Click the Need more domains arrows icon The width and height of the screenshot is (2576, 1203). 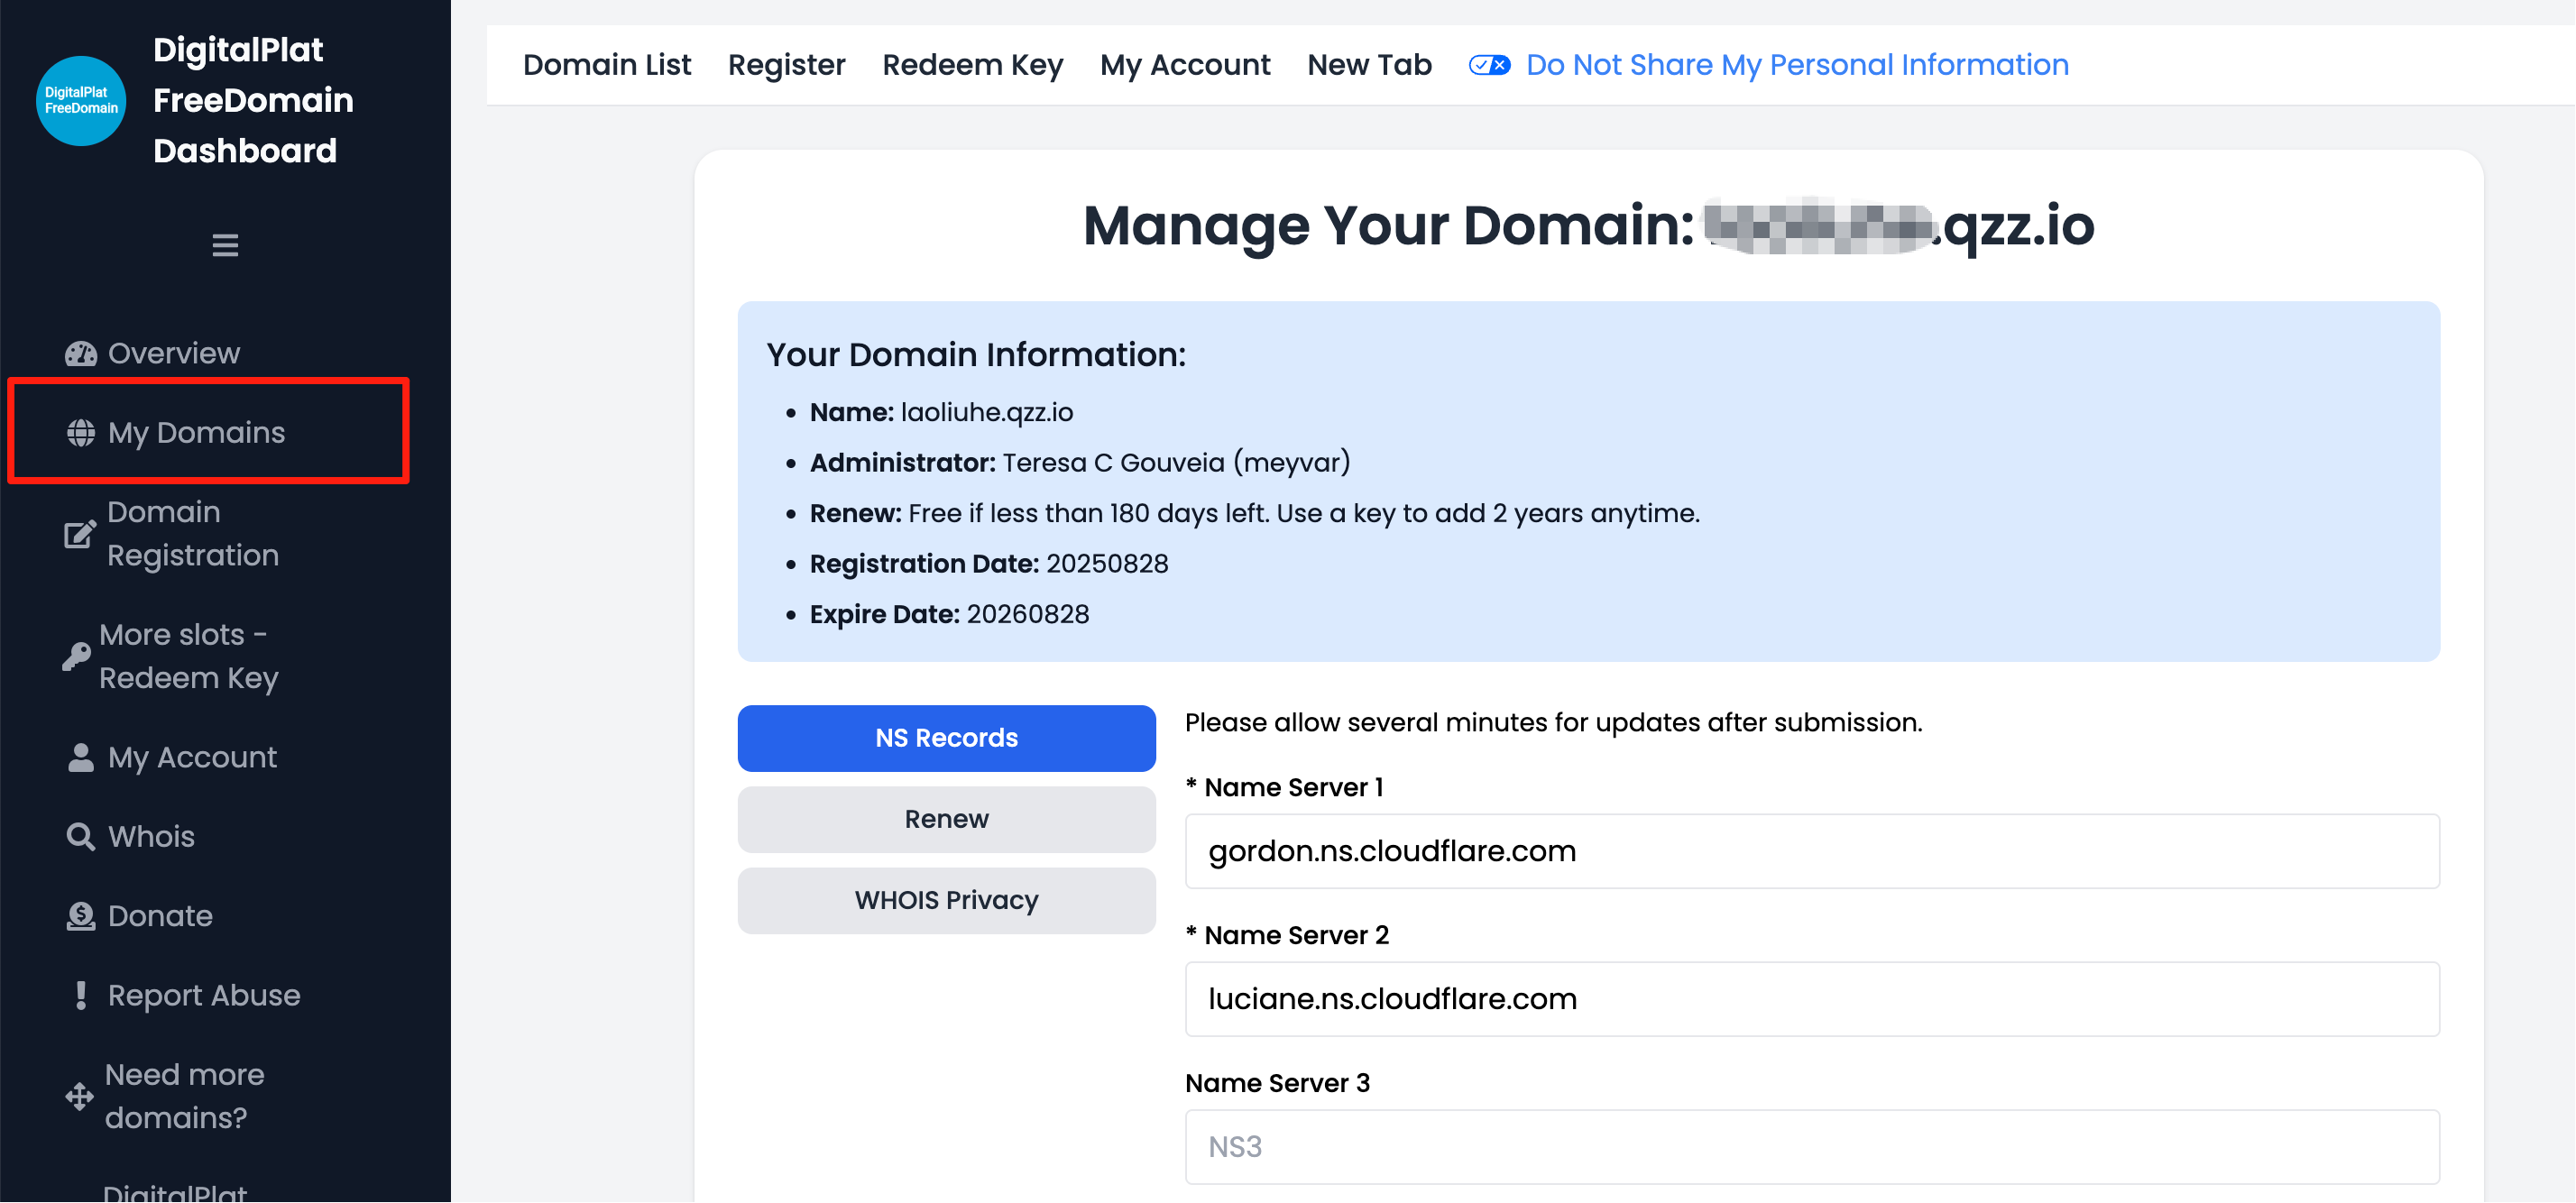coord(80,1097)
